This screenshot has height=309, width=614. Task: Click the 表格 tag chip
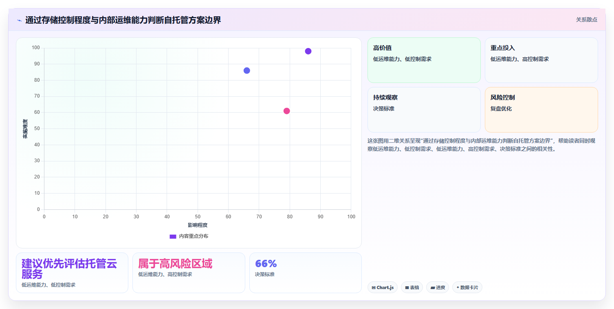pyautogui.click(x=412, y=287)
